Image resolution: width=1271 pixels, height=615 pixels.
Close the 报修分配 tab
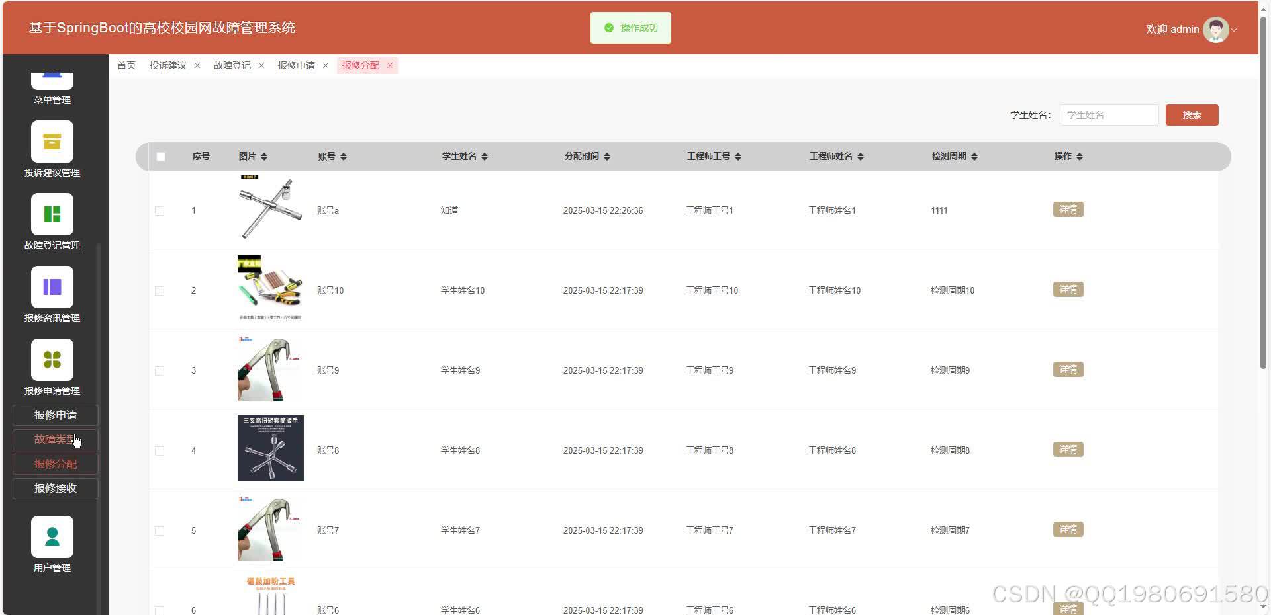[x=390, y=65]
